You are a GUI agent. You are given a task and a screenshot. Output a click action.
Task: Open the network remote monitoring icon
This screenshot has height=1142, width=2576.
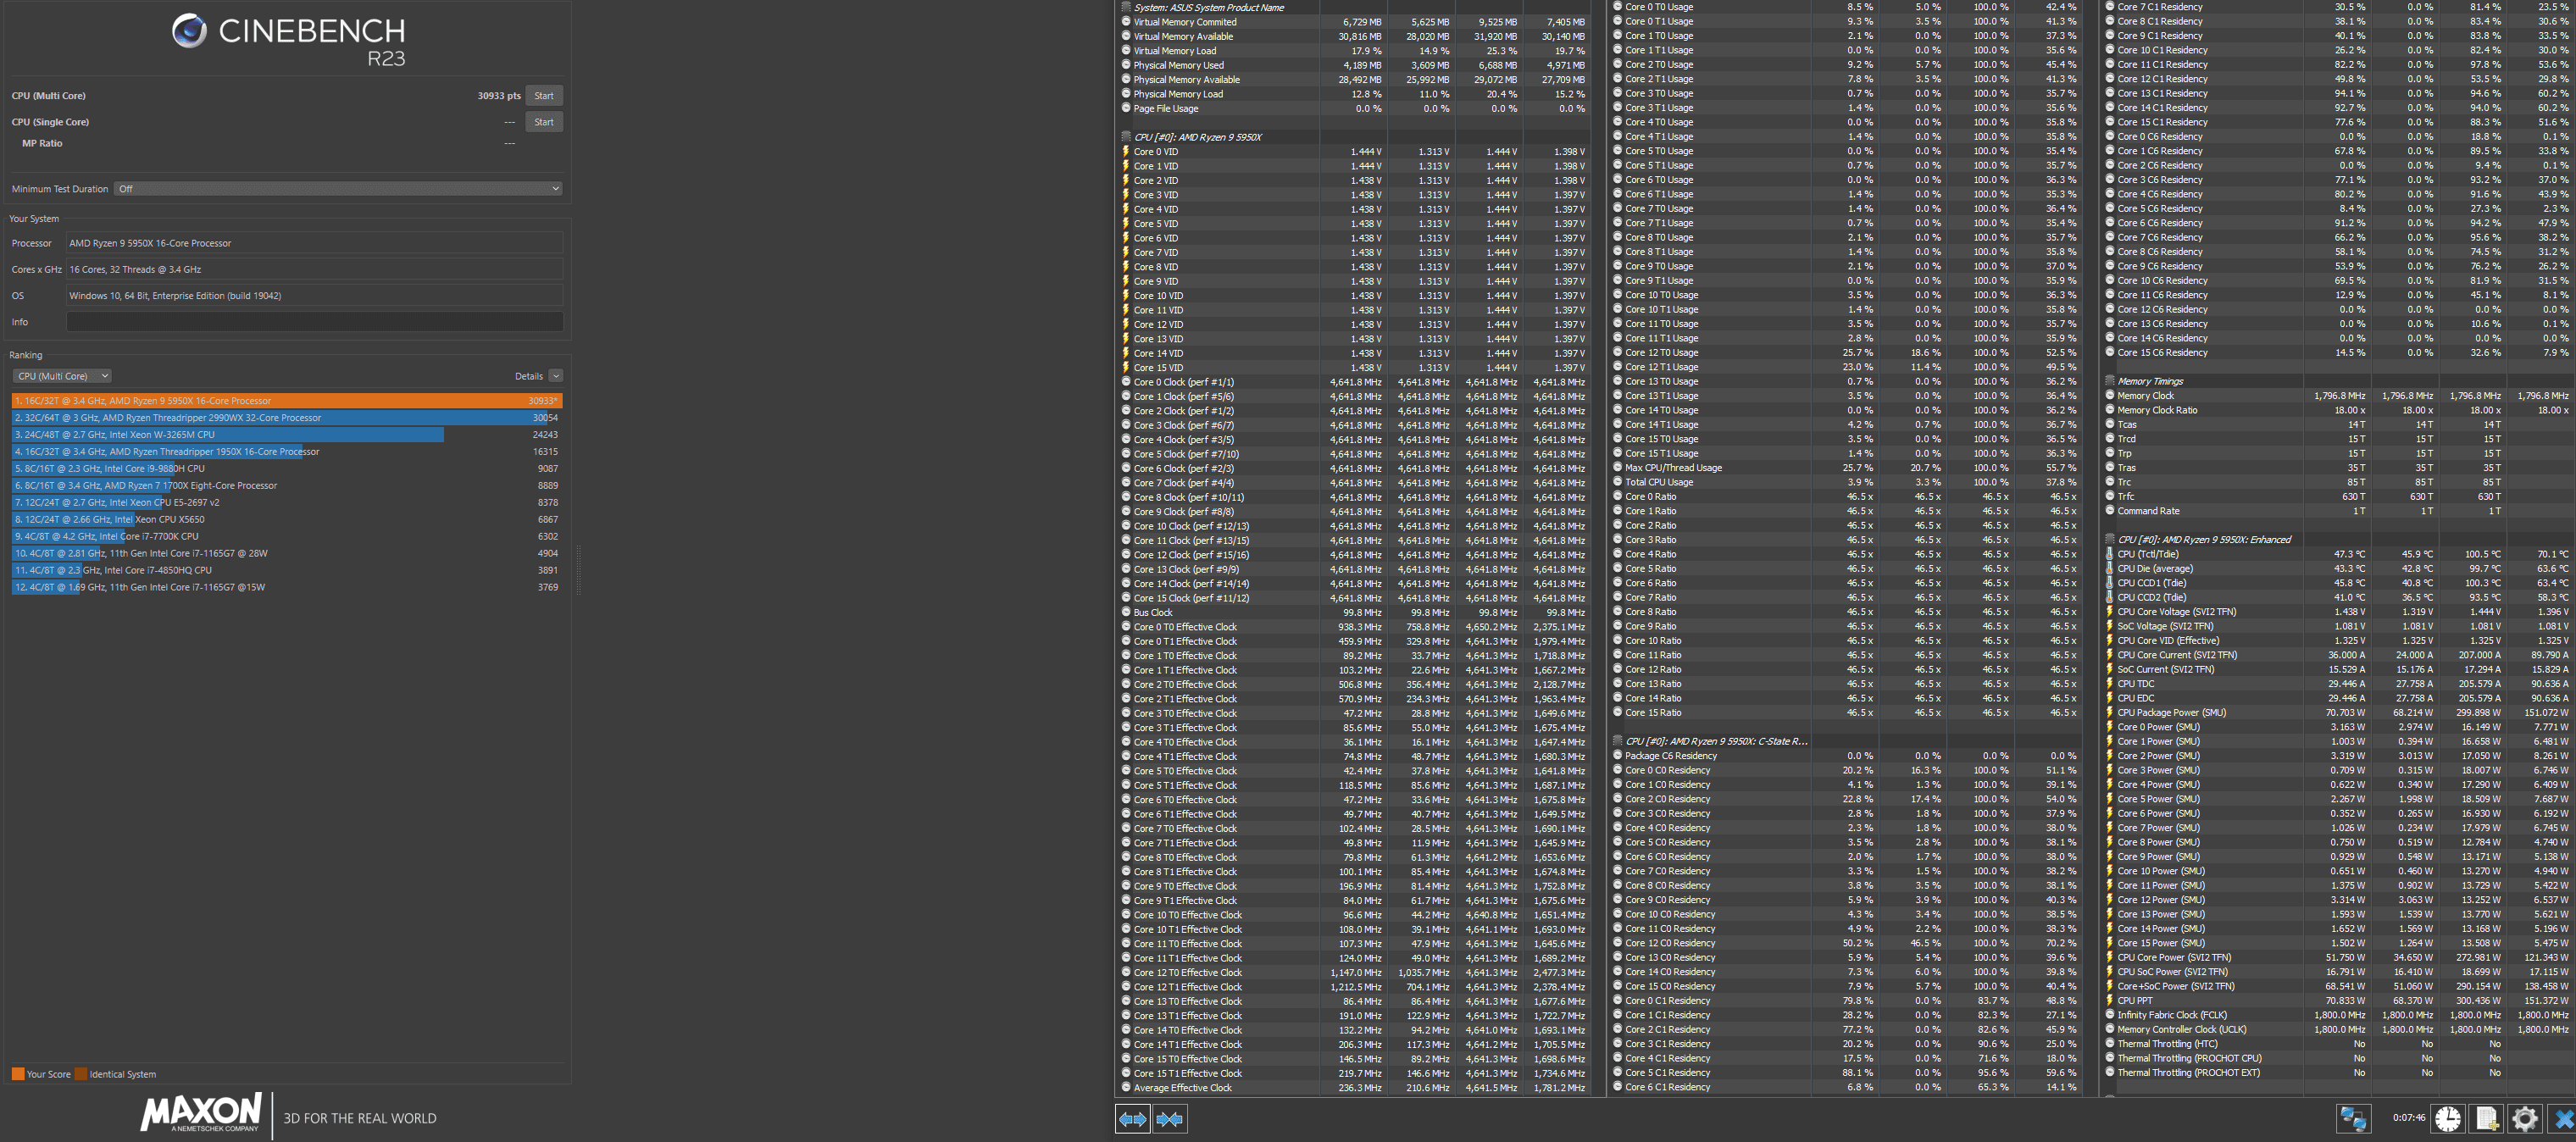2352,1118
